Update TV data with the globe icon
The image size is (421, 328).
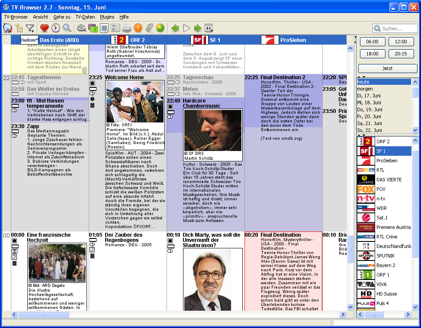click(7, 28)
